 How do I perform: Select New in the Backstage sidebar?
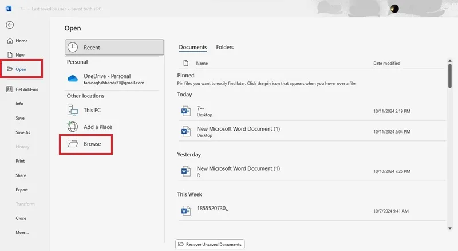coord(20,55)
